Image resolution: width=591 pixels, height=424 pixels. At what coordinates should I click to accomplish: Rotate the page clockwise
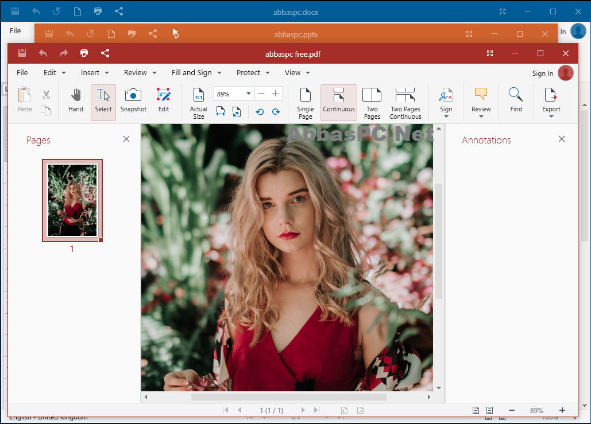276,111
